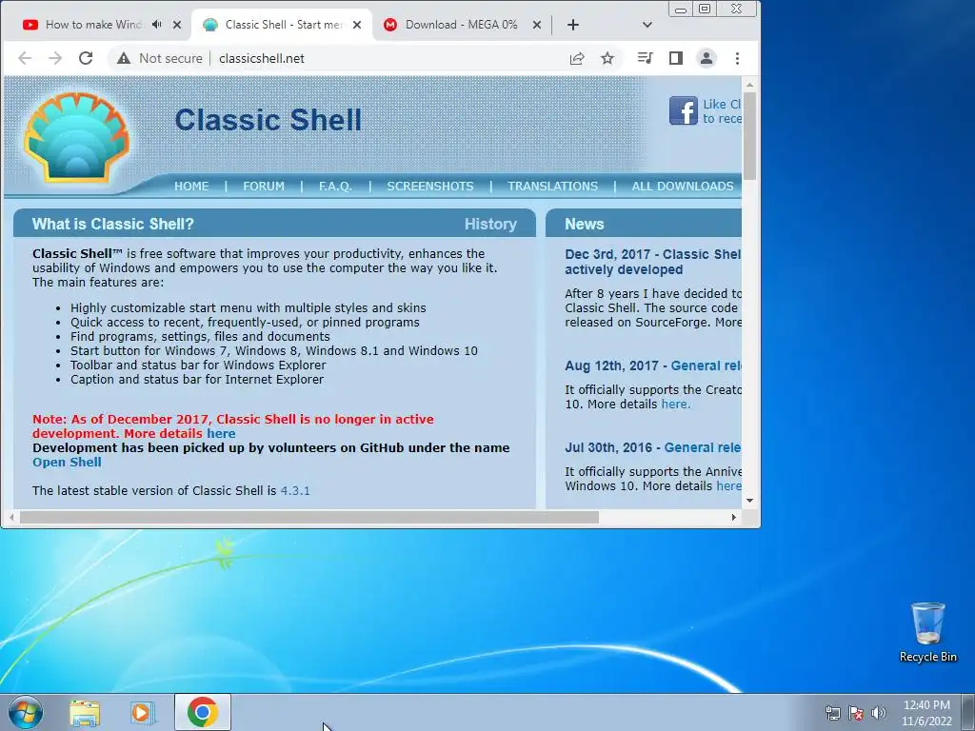Switch to the How to make Wind YouTube tab
The height and width of the screenshot is (731, 975).
click(93, 25)
